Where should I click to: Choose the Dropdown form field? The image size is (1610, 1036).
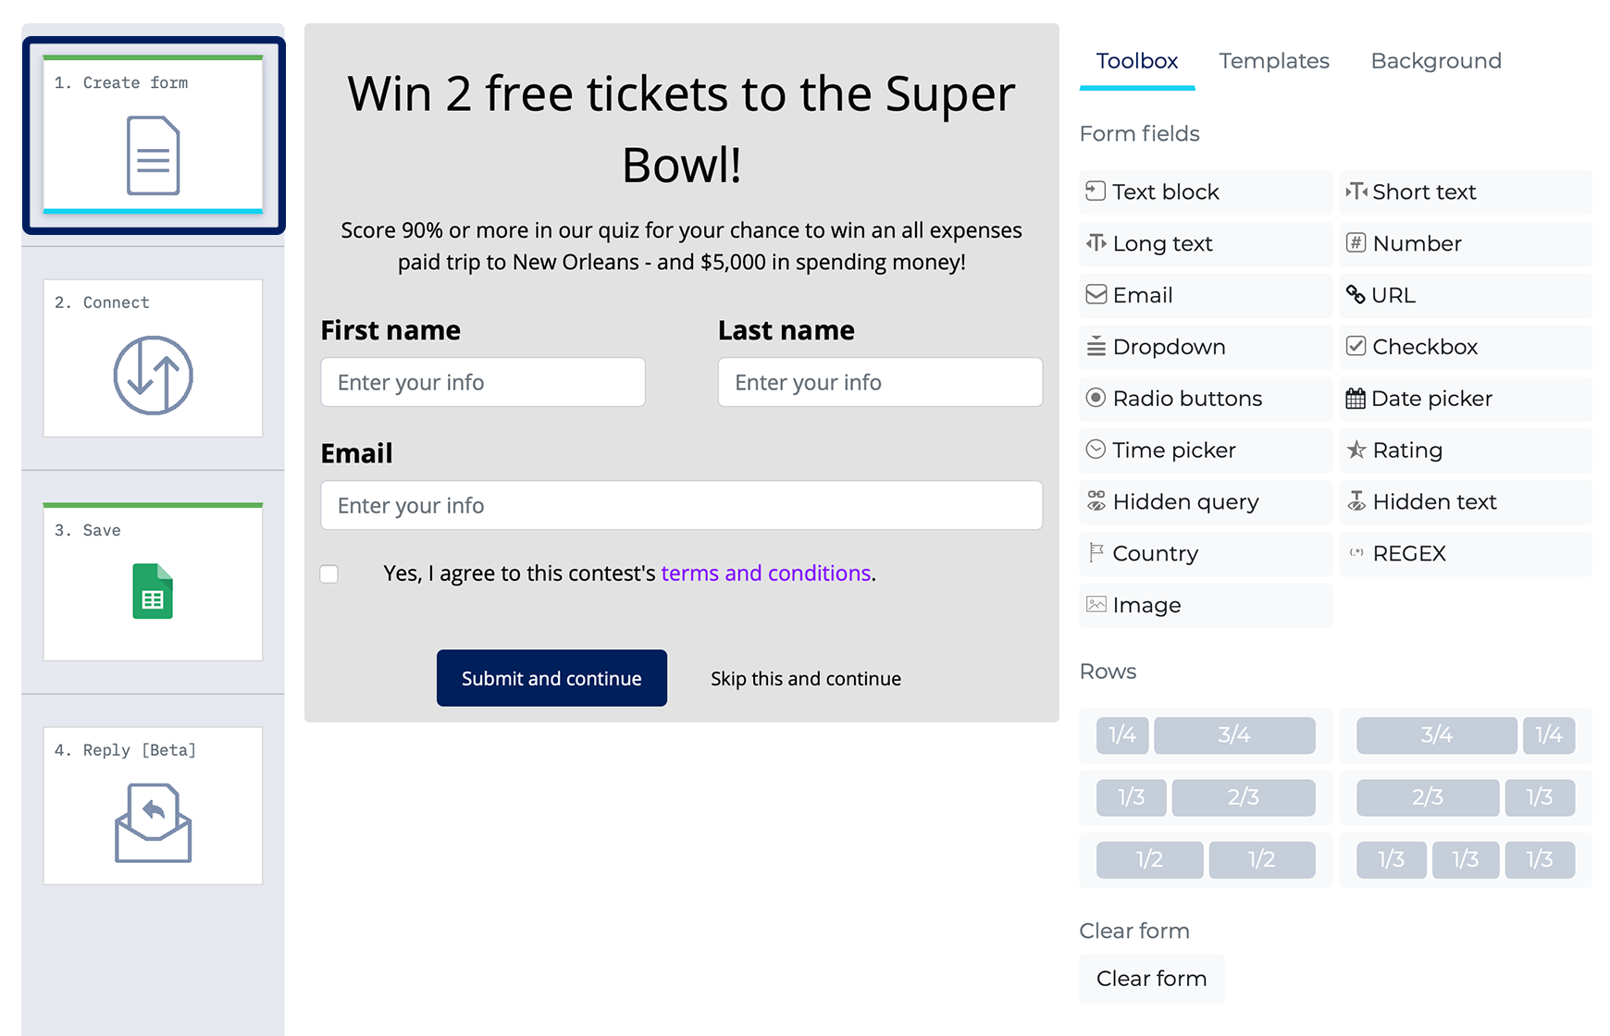(x=1206, y=347)
